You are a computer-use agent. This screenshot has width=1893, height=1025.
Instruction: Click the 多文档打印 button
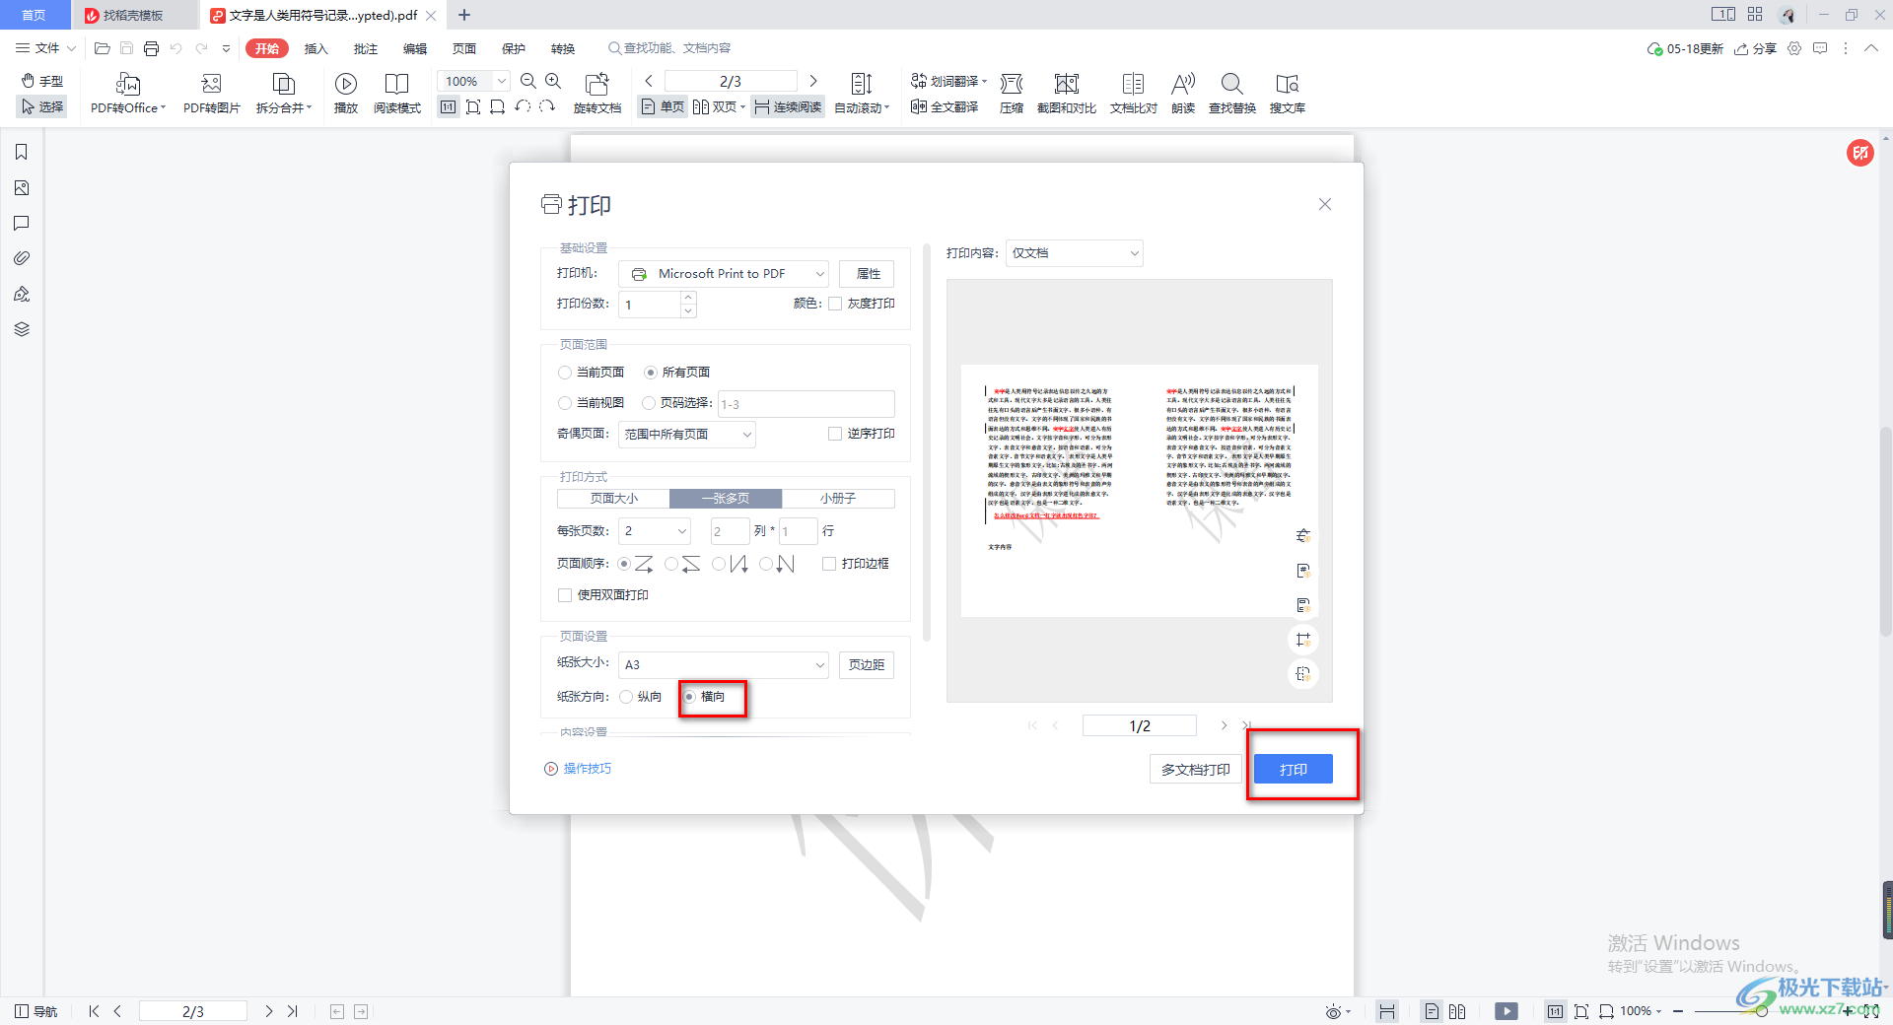[x=1195, y=770]
